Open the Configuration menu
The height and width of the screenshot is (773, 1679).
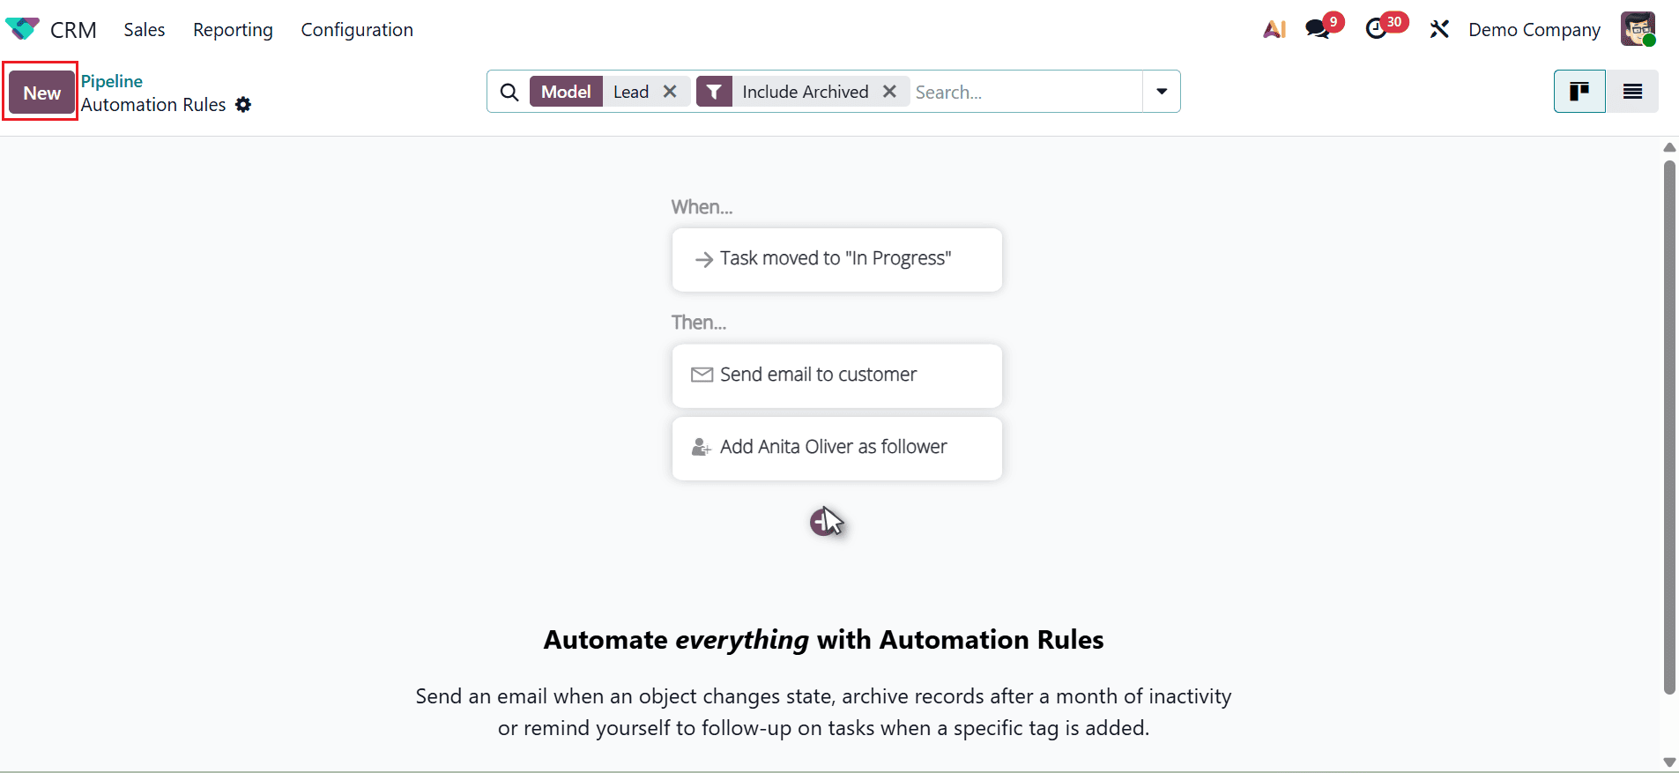357,29
